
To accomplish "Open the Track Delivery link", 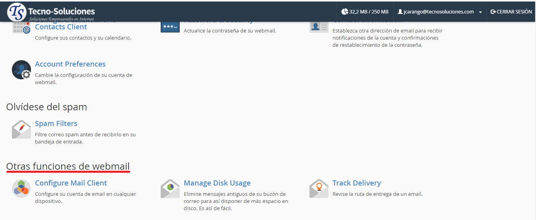I will (x=356, y=183).
